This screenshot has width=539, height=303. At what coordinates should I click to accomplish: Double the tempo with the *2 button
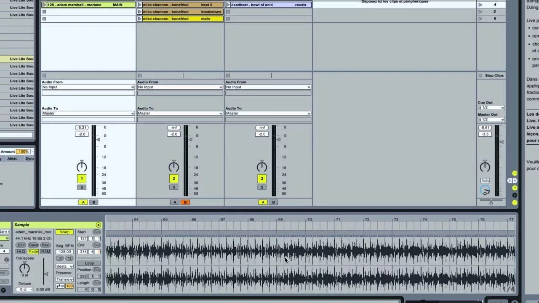click(69, 258)
